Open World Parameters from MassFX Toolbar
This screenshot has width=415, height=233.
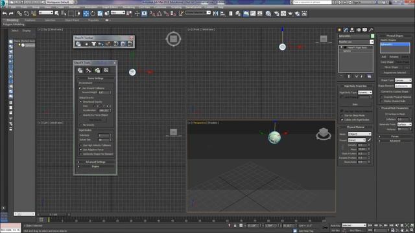[x=78, y=44]
